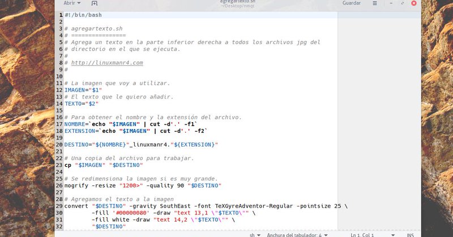
Task: Click the -fill '#00000080' line
Action: tap(174, 213)
